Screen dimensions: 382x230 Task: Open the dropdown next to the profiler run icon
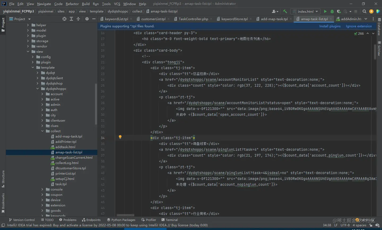[350, 11]
